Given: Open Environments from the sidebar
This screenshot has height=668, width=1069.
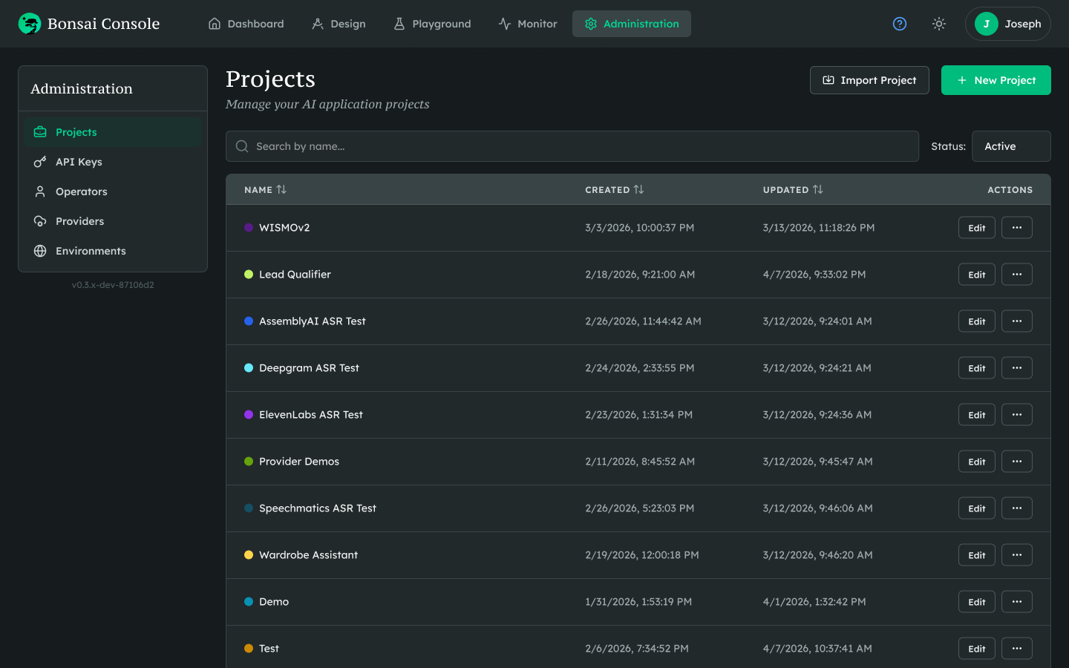Looking at the screenshot, I should tap(91, 251).
